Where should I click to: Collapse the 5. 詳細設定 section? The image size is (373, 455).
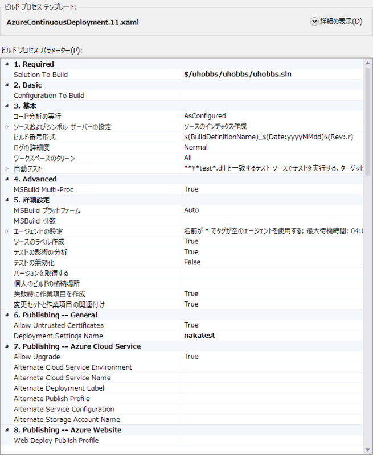coord(7,200)
